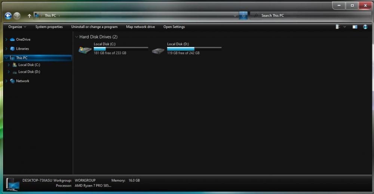Collapse the Hard Disk Drives group

tap(77, 37)
